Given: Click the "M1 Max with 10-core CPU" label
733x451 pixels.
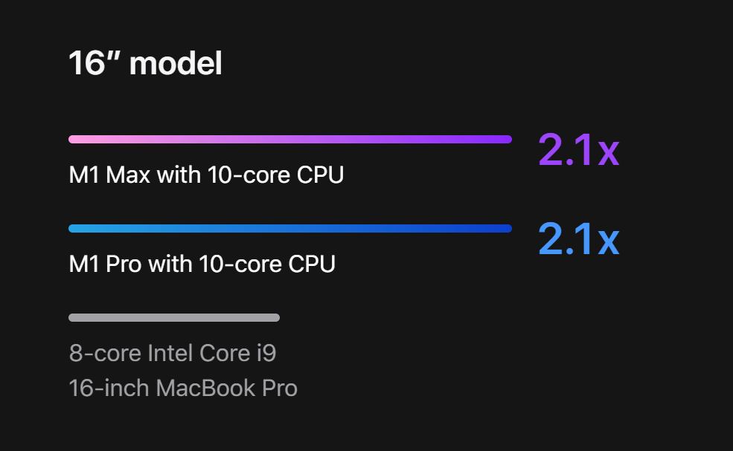Looking at the screenshot, I should coord(206,175).
